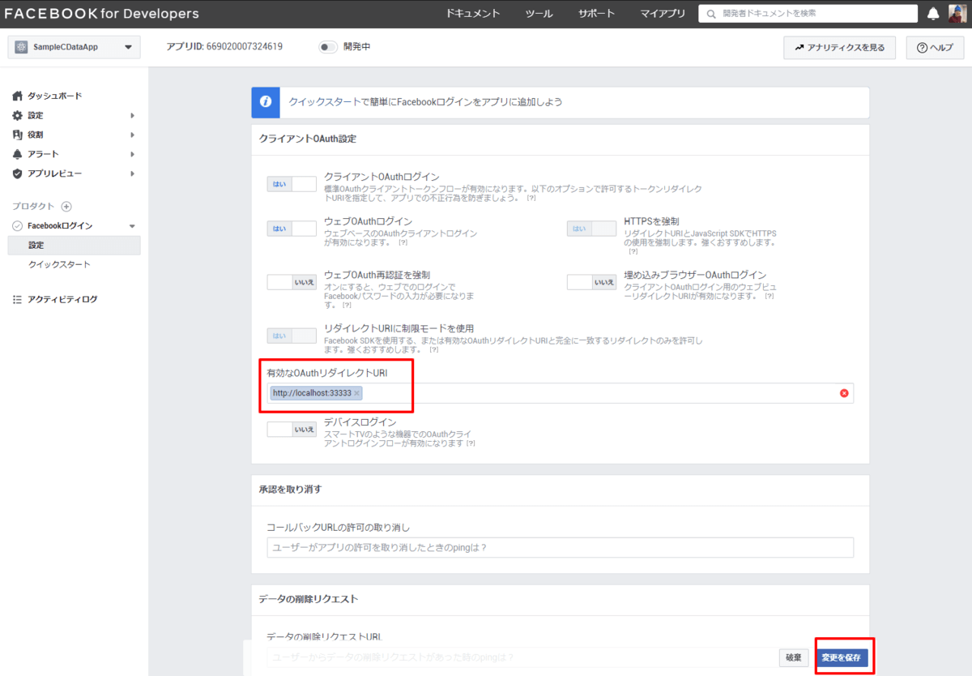Toggle app development status switch
This screenshot has width=972, height=676.
[328, 47]
